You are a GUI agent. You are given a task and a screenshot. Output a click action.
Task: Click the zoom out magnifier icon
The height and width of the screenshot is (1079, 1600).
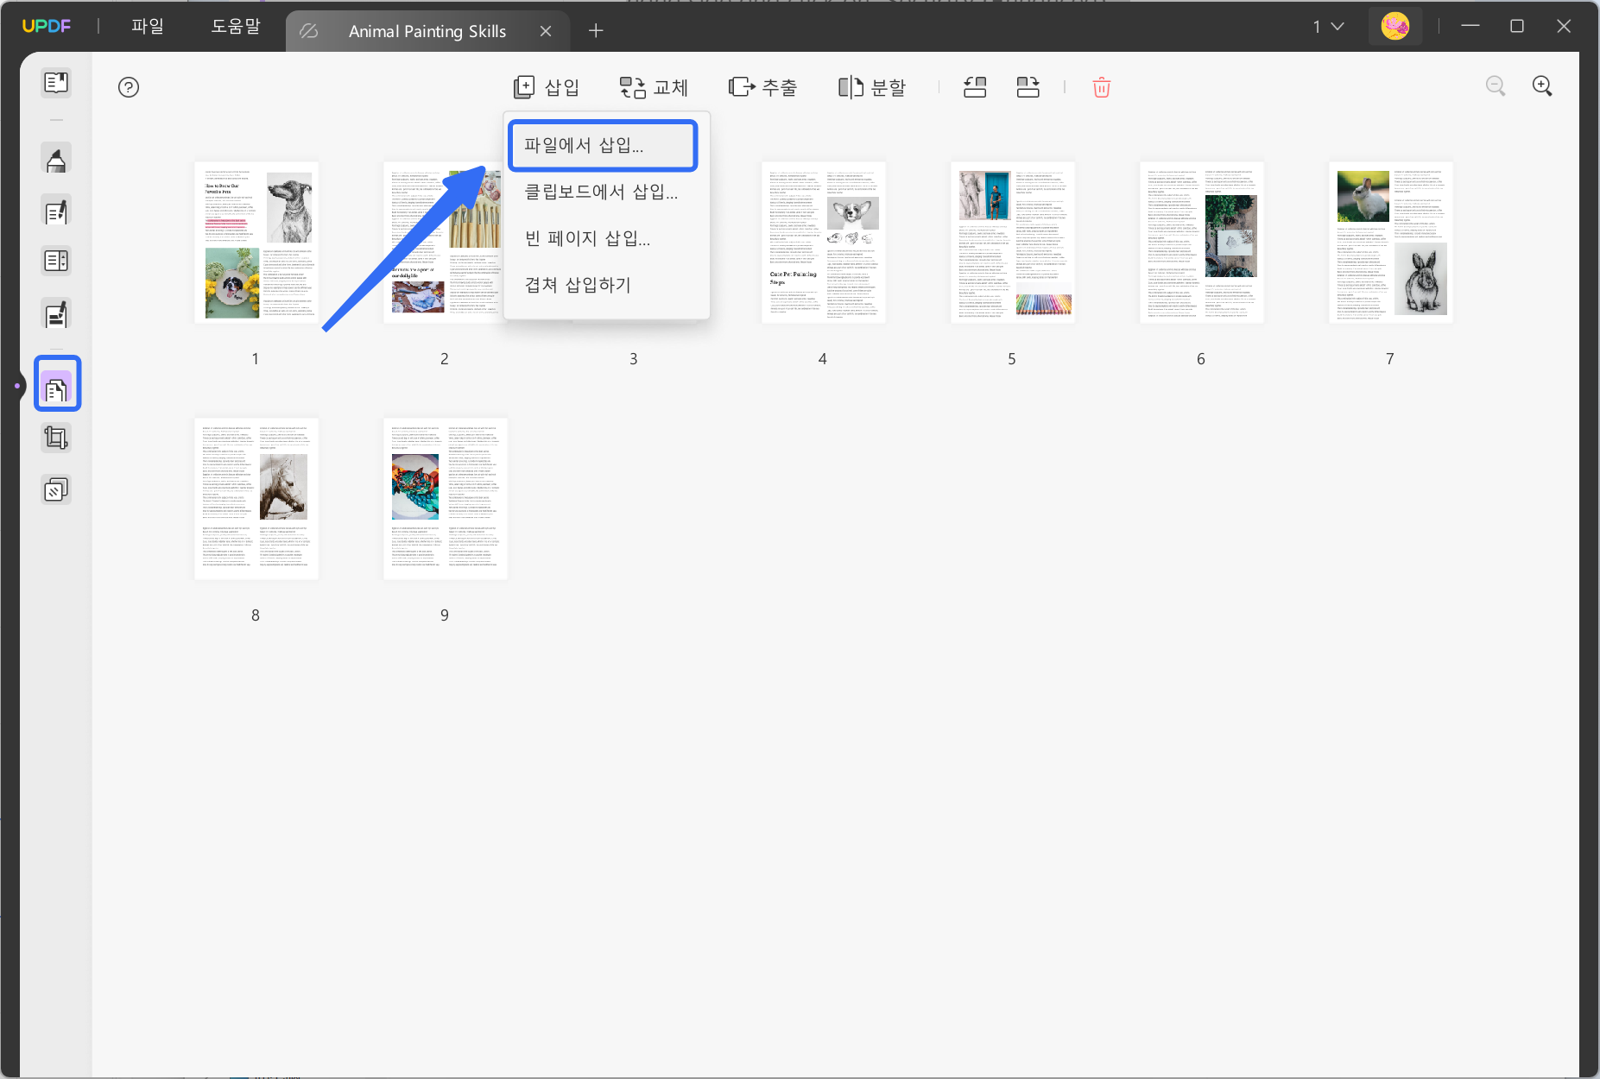click(1496, 86)
